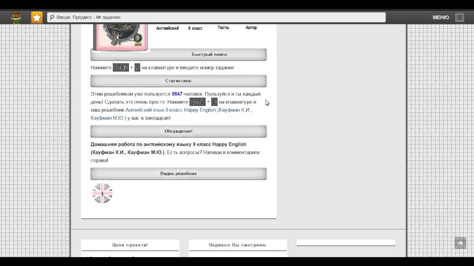
Task: Open the Автор label
Action: (x=251, y=28)
